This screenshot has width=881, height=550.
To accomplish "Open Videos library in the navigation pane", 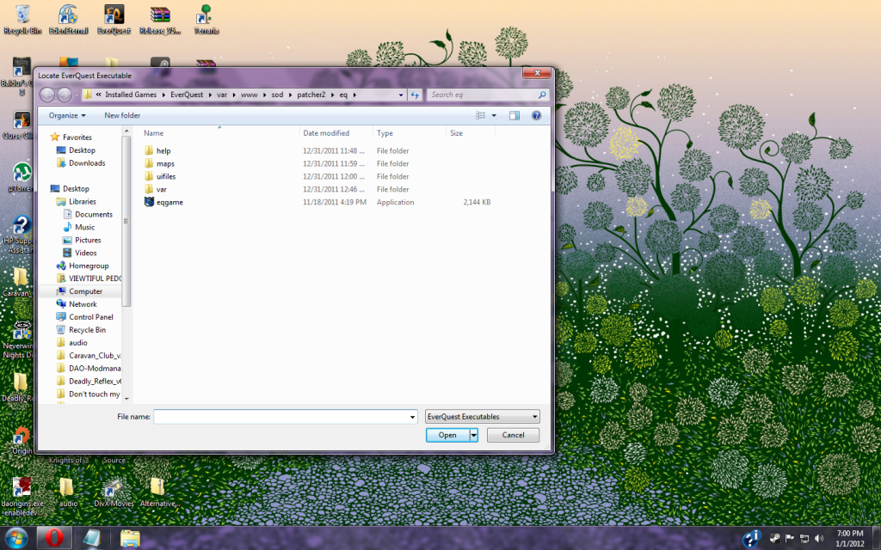I will pyautogui.click(x=85, y=254).
